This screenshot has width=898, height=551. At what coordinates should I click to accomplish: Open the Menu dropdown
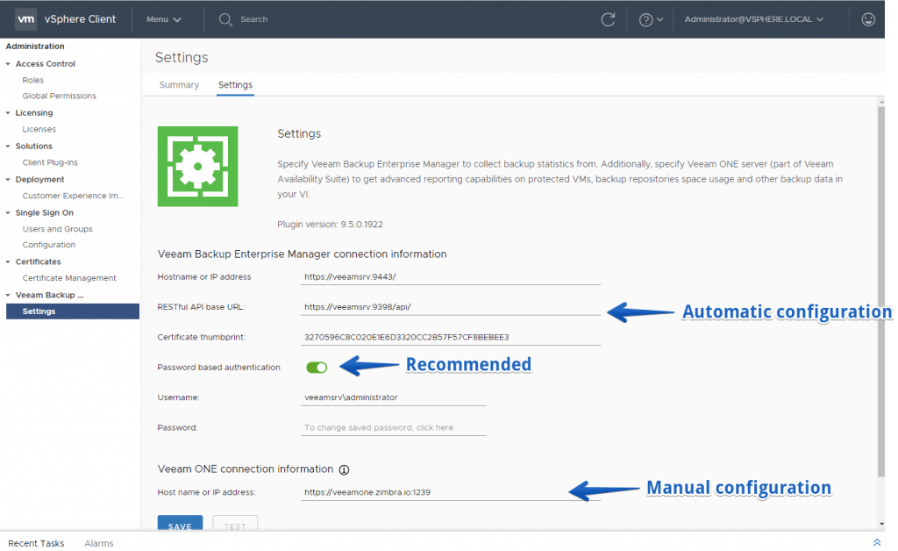[x=164, y=19]
